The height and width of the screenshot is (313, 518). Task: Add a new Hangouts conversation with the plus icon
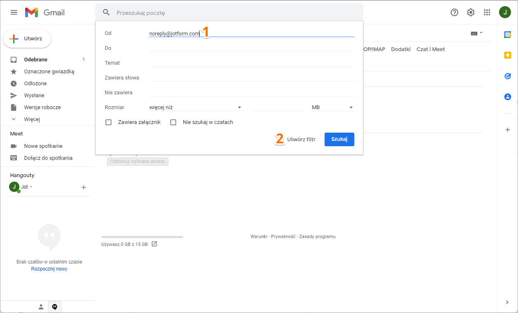click(84, 187)
